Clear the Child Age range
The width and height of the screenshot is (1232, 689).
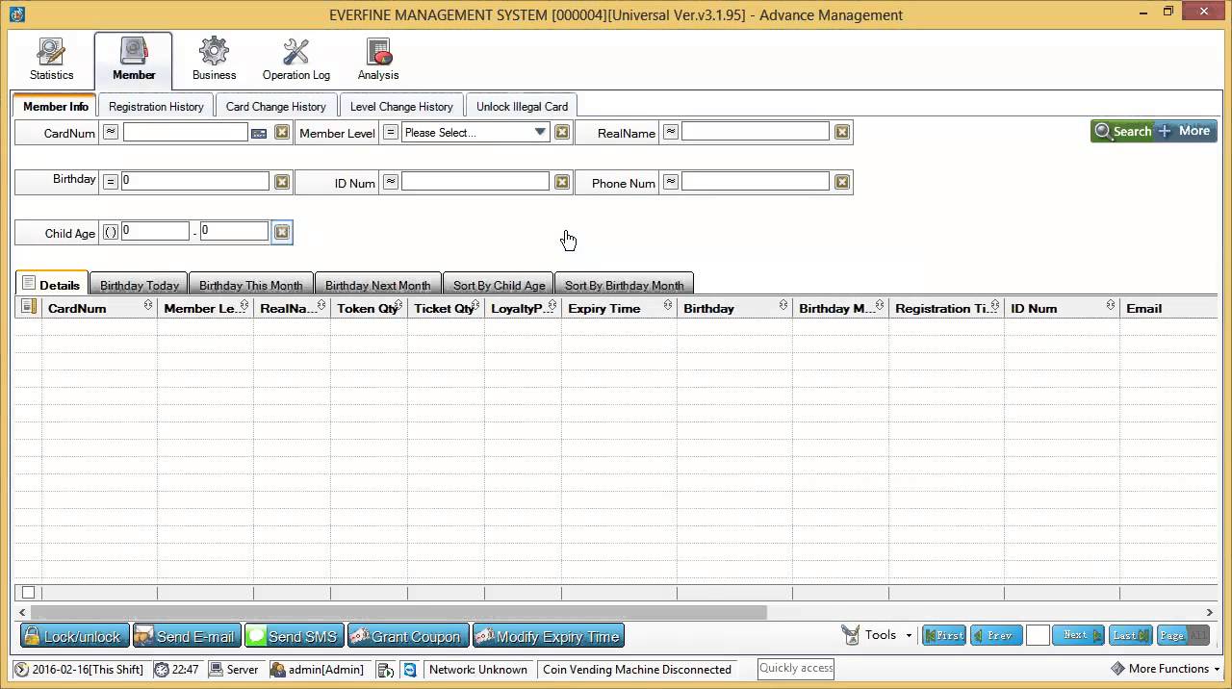point(282,232)
